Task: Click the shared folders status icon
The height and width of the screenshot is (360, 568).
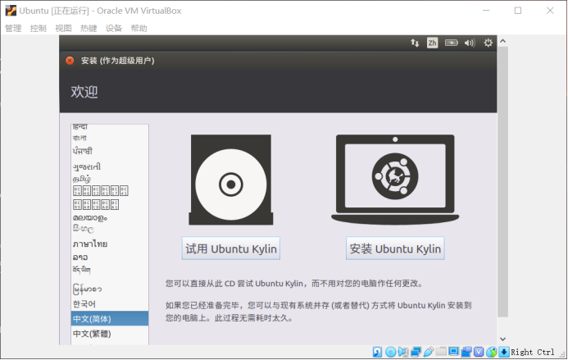Action: 441,352
